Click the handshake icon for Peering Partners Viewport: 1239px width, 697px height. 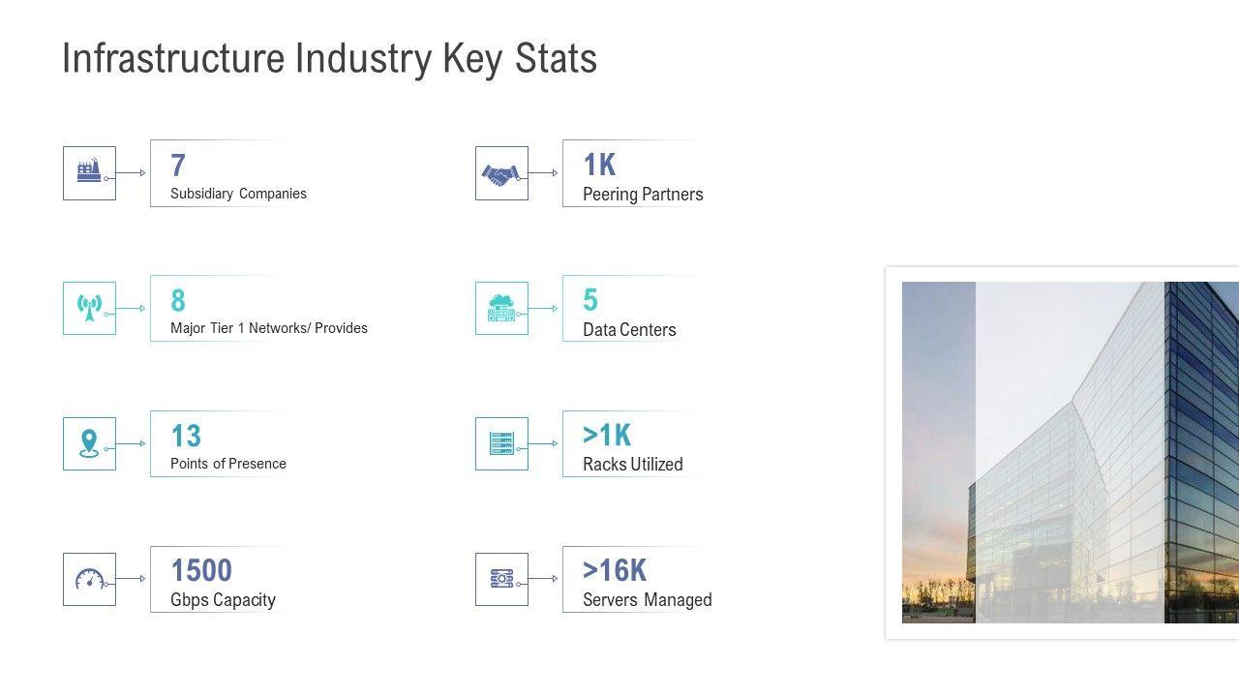[500, 173]
